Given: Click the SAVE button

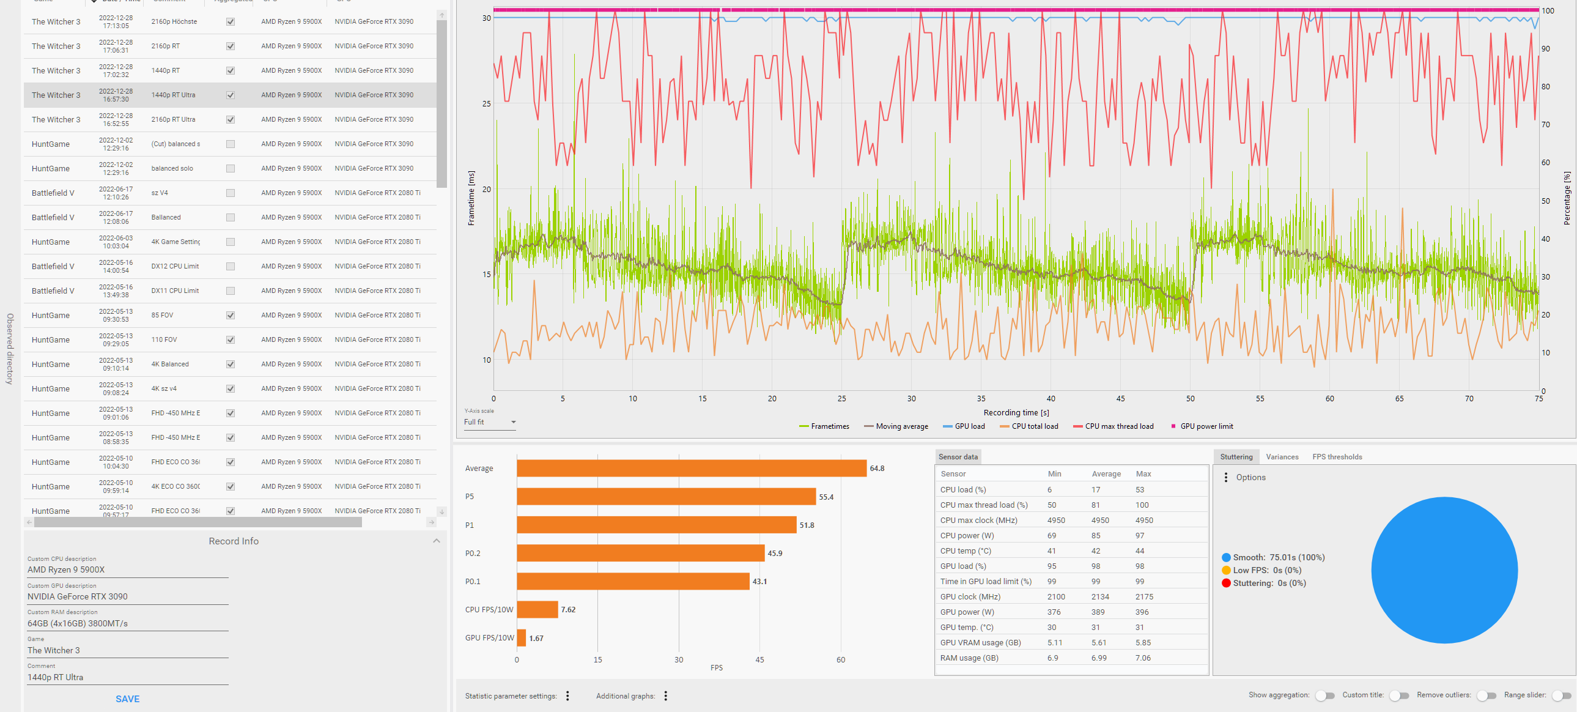Looking at the screenshot, I should [x=127, y=699].
